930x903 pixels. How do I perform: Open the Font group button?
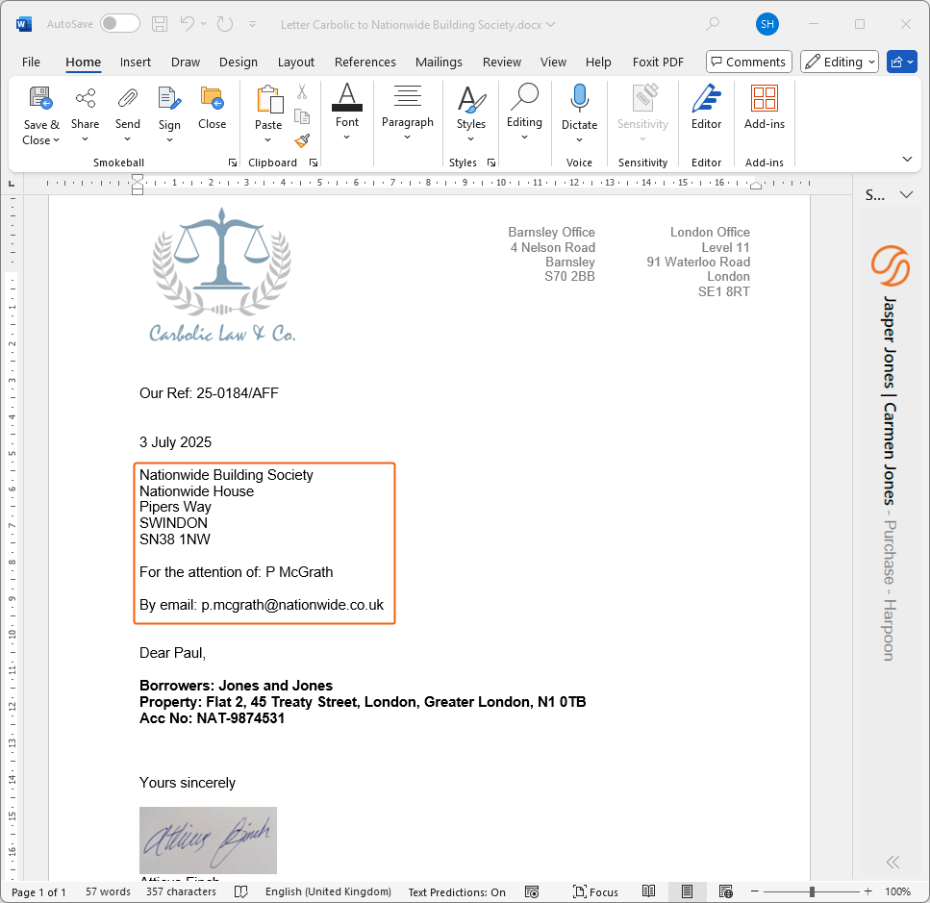click(x=347, y=113)
